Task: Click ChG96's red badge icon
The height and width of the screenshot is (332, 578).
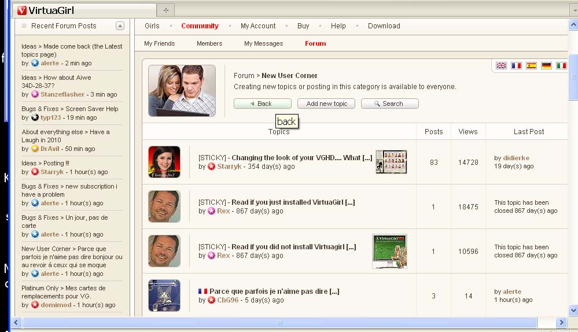Action: pos(211,300)
